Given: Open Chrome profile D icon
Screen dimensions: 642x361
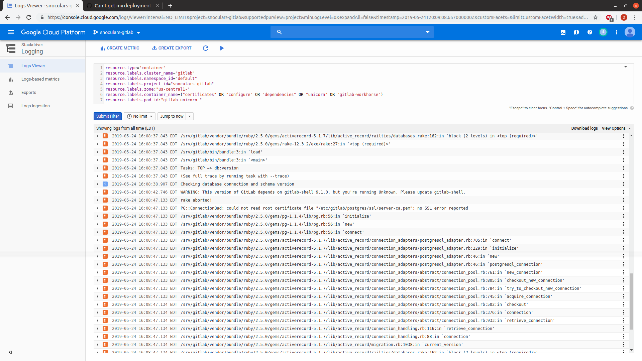Looking at the screenshot, I should [x=624, y=17].
